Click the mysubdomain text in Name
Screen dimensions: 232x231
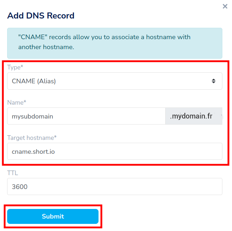click(x=32, y=116)
